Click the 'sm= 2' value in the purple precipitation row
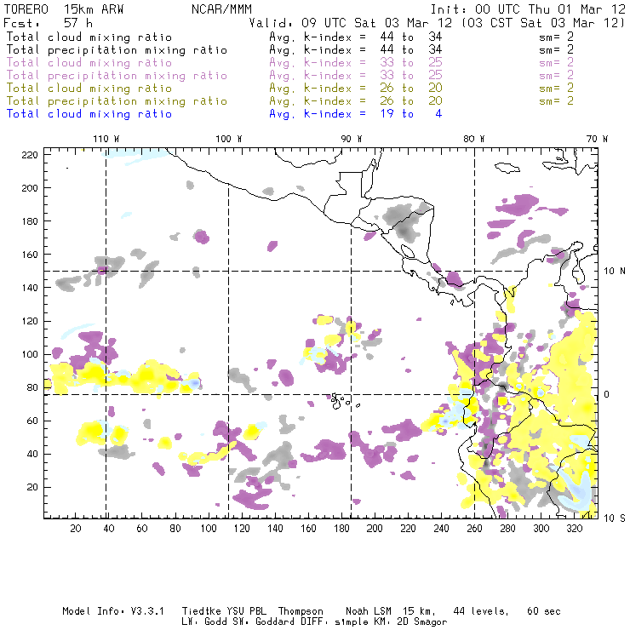Screen dimensions: 630x630 pyautogui.click(x=556, y=76)
